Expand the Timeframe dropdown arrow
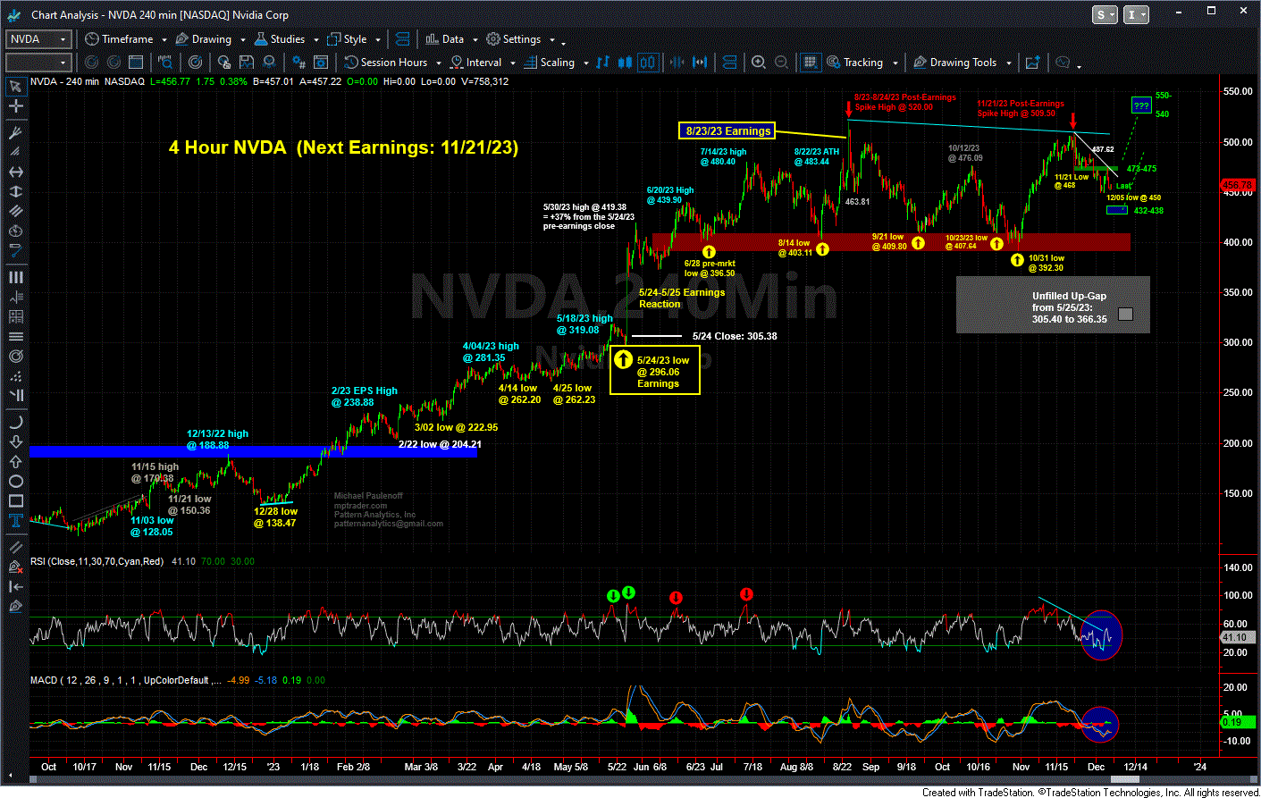 pos(164,40)
